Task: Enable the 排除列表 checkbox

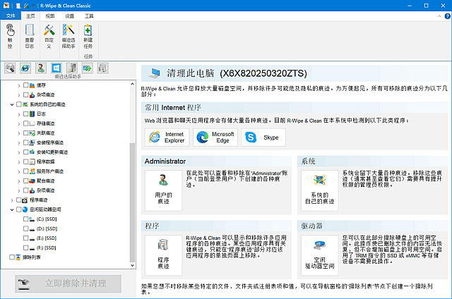Action: tap(12, 257)
